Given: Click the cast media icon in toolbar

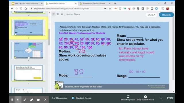Looking at the screenshot, I should tap(163, 9).
